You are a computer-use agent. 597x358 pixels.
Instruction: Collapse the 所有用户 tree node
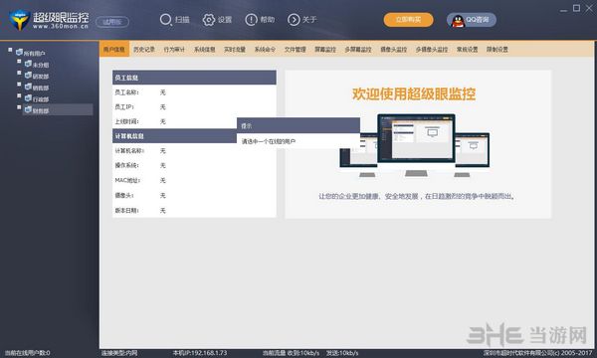(10, 50)
